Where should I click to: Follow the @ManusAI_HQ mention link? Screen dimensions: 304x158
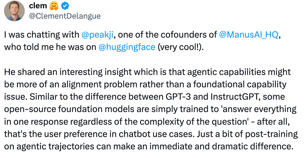click(249, 35)
